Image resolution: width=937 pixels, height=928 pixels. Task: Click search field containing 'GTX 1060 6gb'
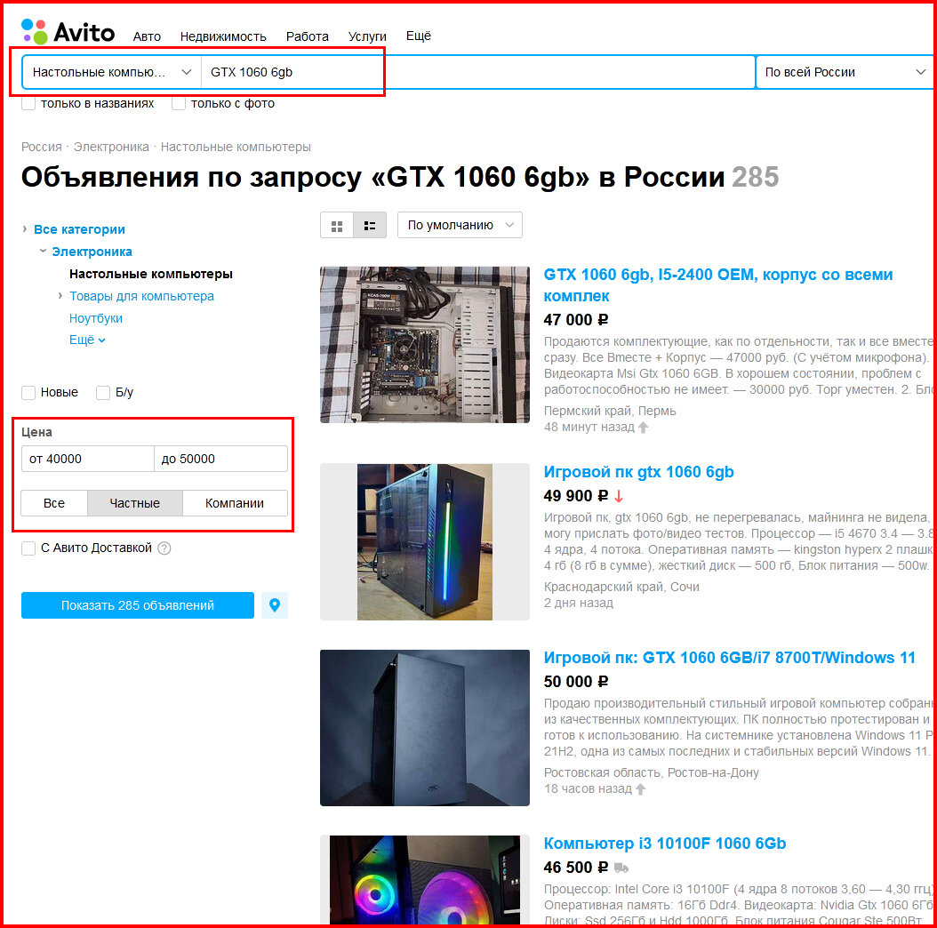(x=478, y=72)
